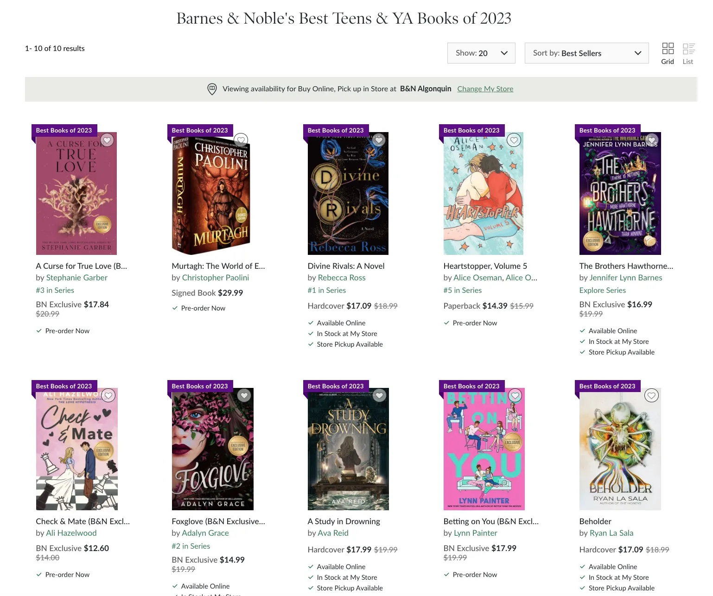
Task: Switch to List view
Action: click(688, 53)
